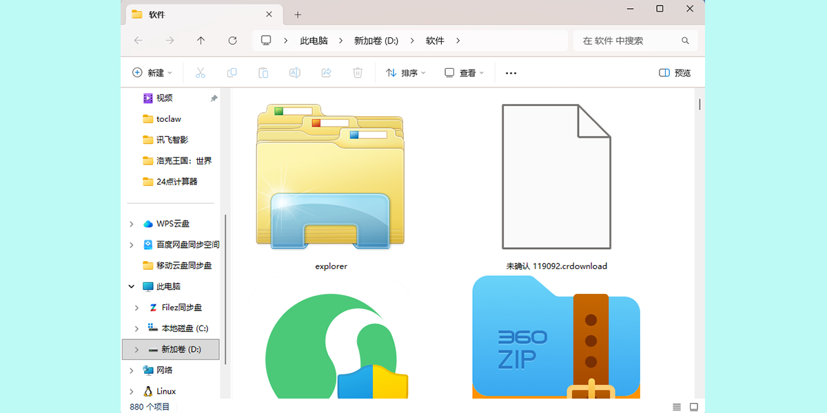Click the Rename icon in toolbar
The image size is (827, 413).
click(294, 72)
